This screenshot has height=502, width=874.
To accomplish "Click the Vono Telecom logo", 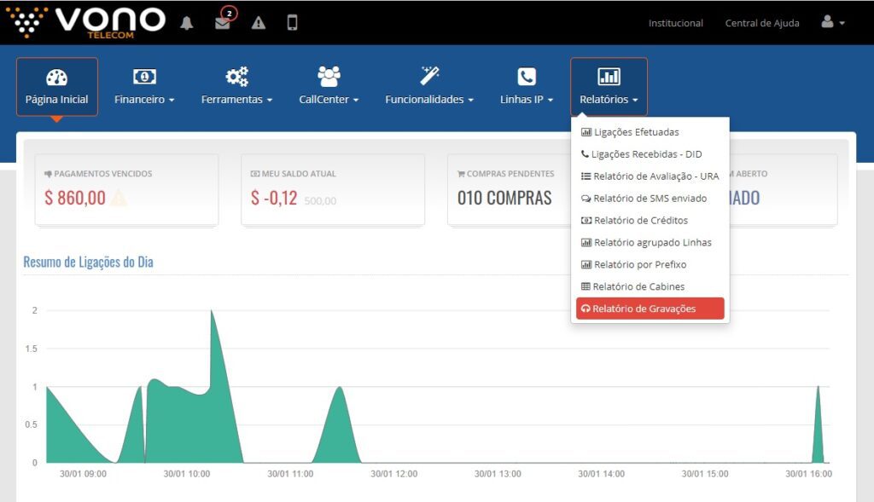I will click(x=85, y=22).
